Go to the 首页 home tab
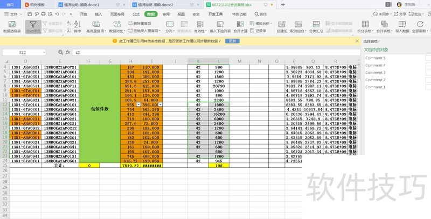 pos(10,5)
